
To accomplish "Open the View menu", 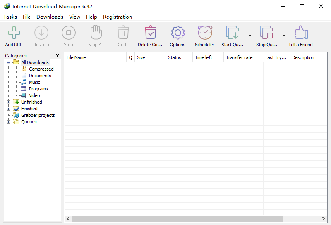I will point(75,17).
